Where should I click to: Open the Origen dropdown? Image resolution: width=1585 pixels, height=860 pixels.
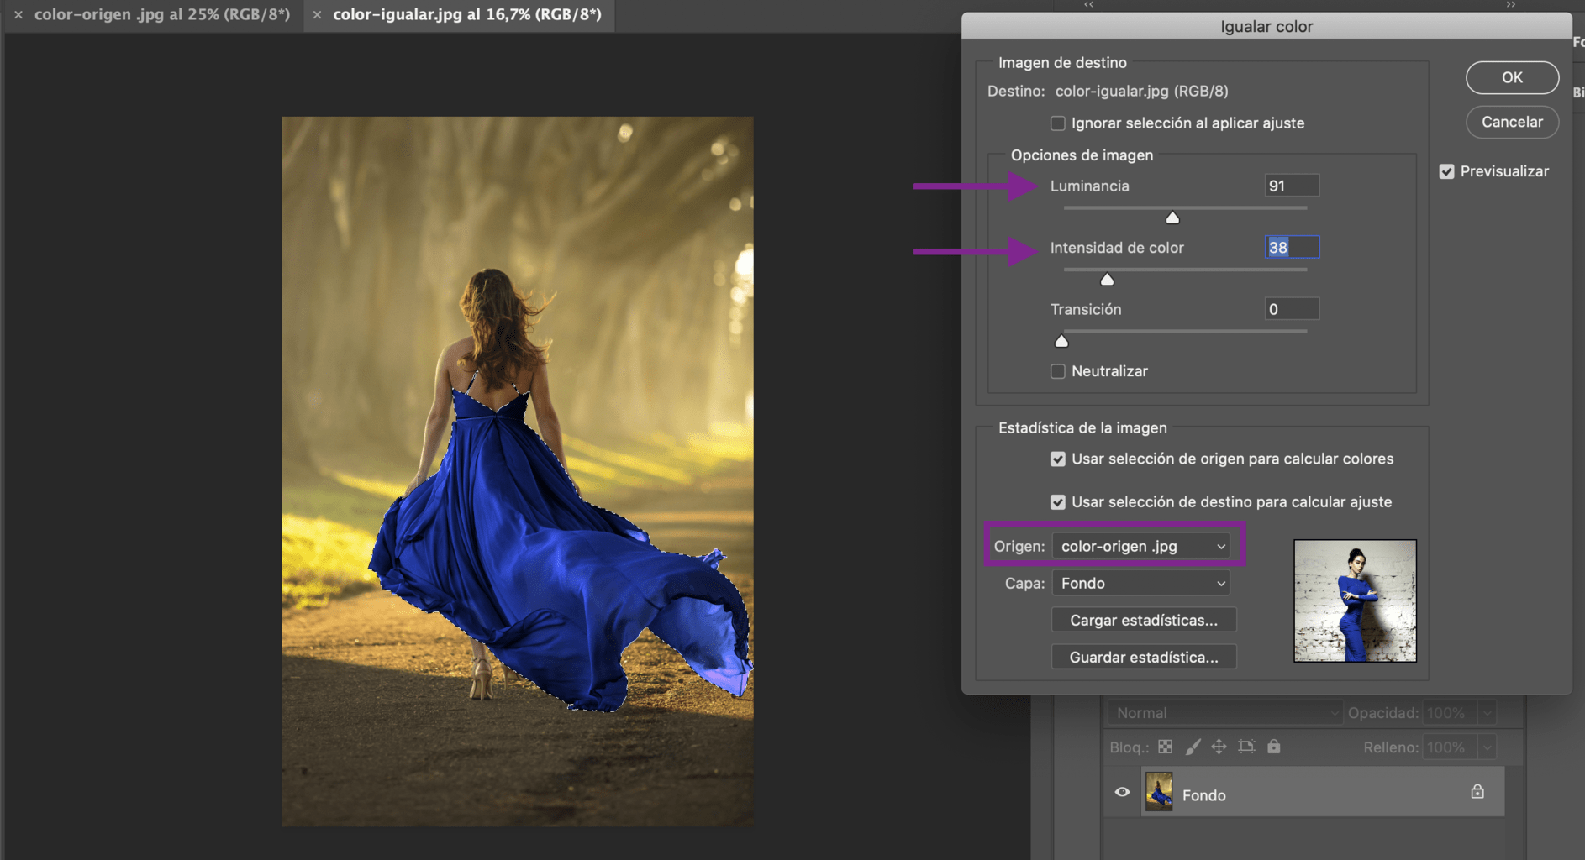tap(1141, 546)
